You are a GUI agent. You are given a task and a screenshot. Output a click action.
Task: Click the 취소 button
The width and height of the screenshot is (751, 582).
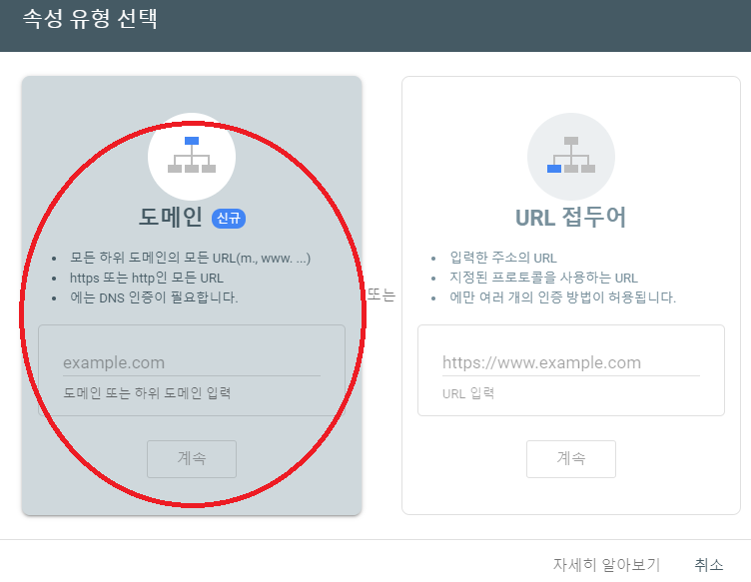(x=709, y=565)
